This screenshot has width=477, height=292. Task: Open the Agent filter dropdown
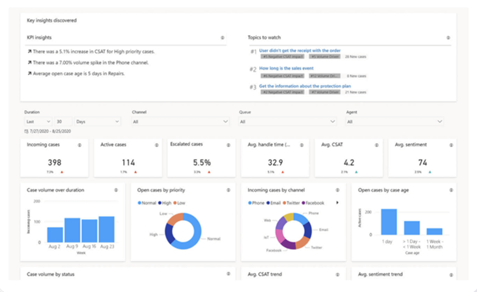(395, 121)
